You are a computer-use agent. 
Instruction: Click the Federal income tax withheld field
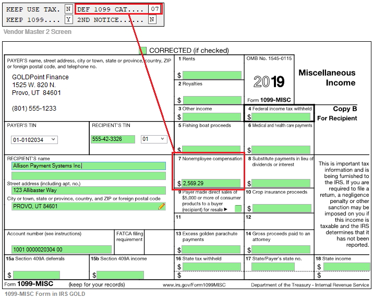click(281, 117)
